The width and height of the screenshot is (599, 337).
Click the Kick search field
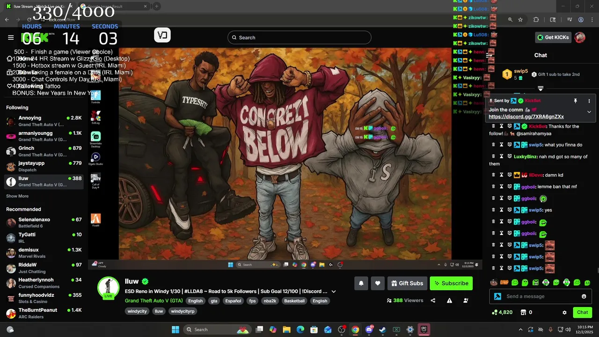point(299,37)
